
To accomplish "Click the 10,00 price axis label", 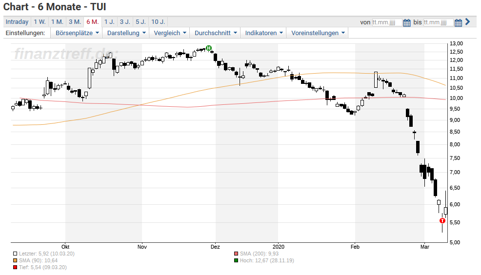I will point(456,98).
